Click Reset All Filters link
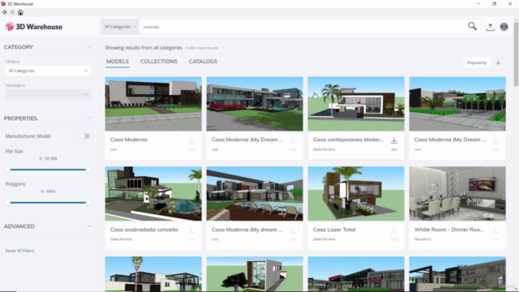This screenshot has width=519, height=292. [19, 251]
